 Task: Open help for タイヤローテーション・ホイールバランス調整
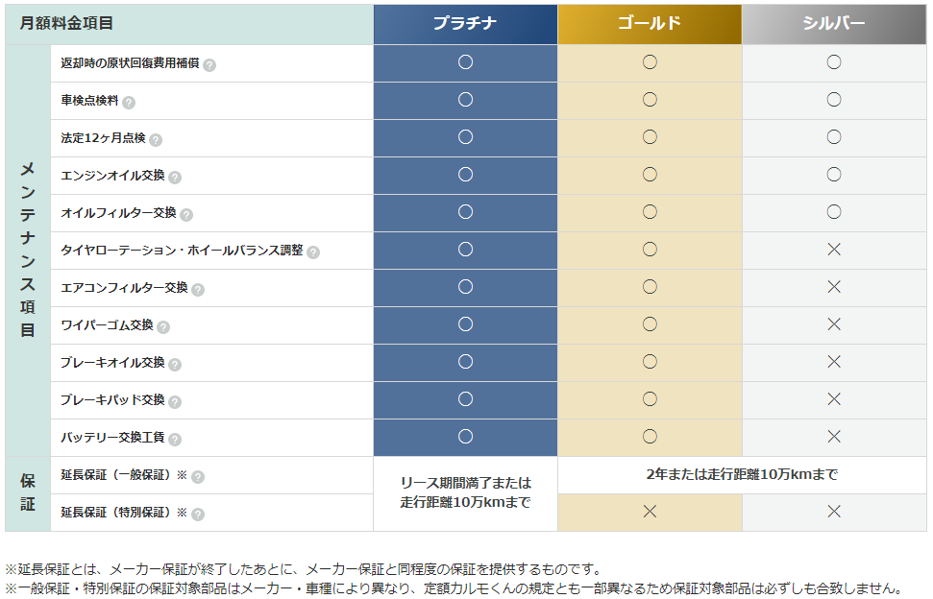[313, 252]
